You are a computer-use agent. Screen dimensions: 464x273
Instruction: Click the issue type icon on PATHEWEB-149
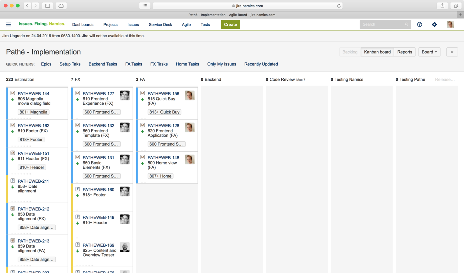click(x=78, y=217)
